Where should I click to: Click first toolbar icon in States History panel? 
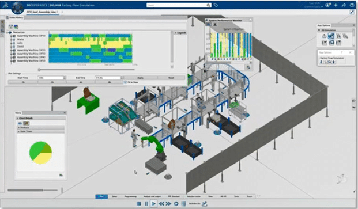pyautogui.click(x=10, y=26)
